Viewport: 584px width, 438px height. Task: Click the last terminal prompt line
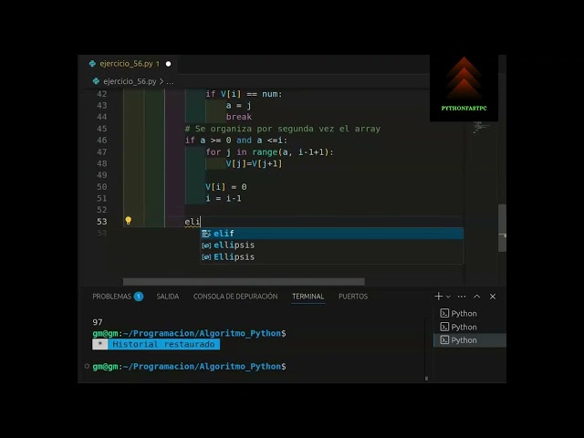tap(189, 367)
